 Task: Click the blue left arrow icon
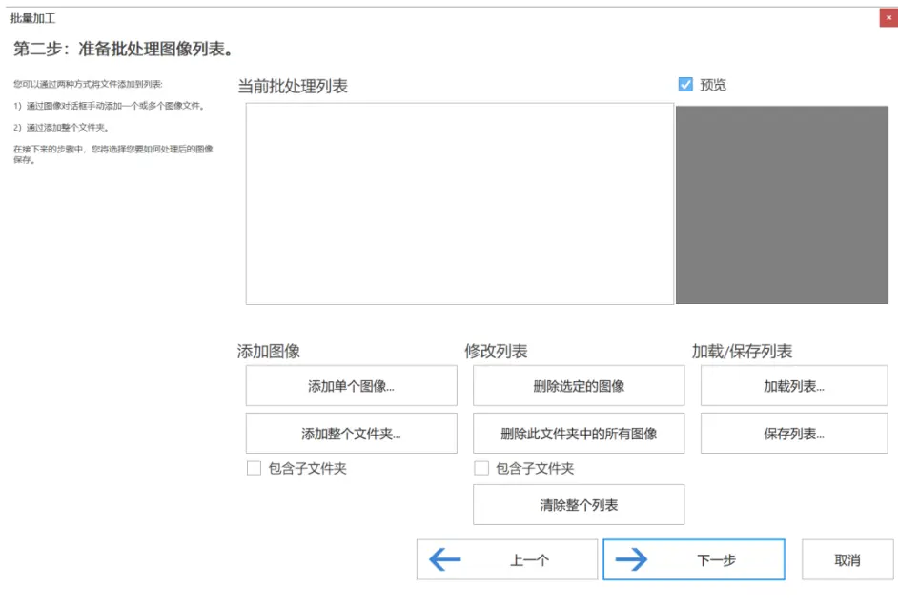(444, 559)
